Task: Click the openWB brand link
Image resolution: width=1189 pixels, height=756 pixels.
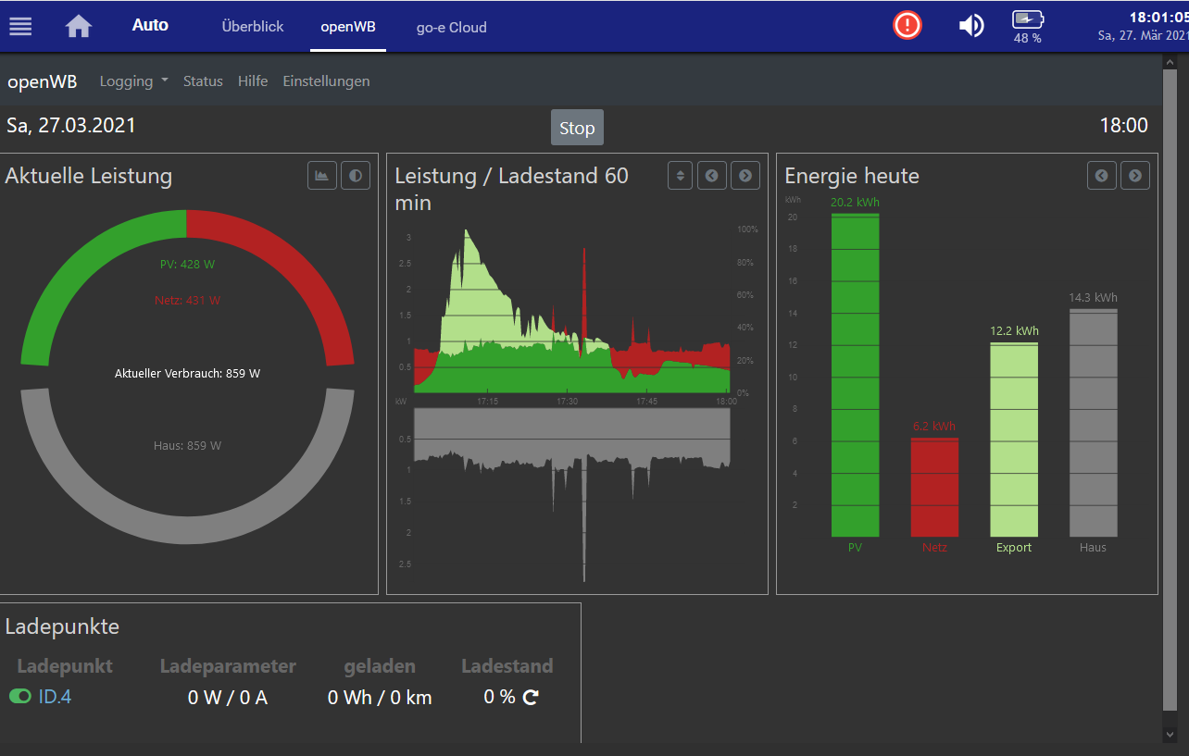Action: tap(43, 81)
